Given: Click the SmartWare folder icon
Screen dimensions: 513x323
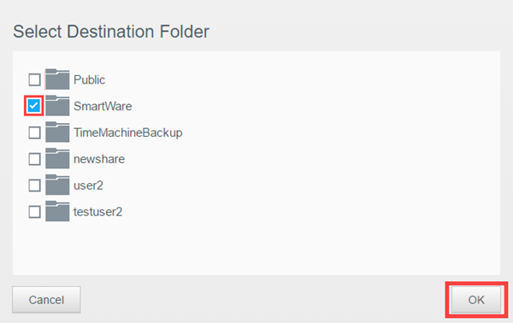Looking at the screenshot, I should click(x=57, y=106).
